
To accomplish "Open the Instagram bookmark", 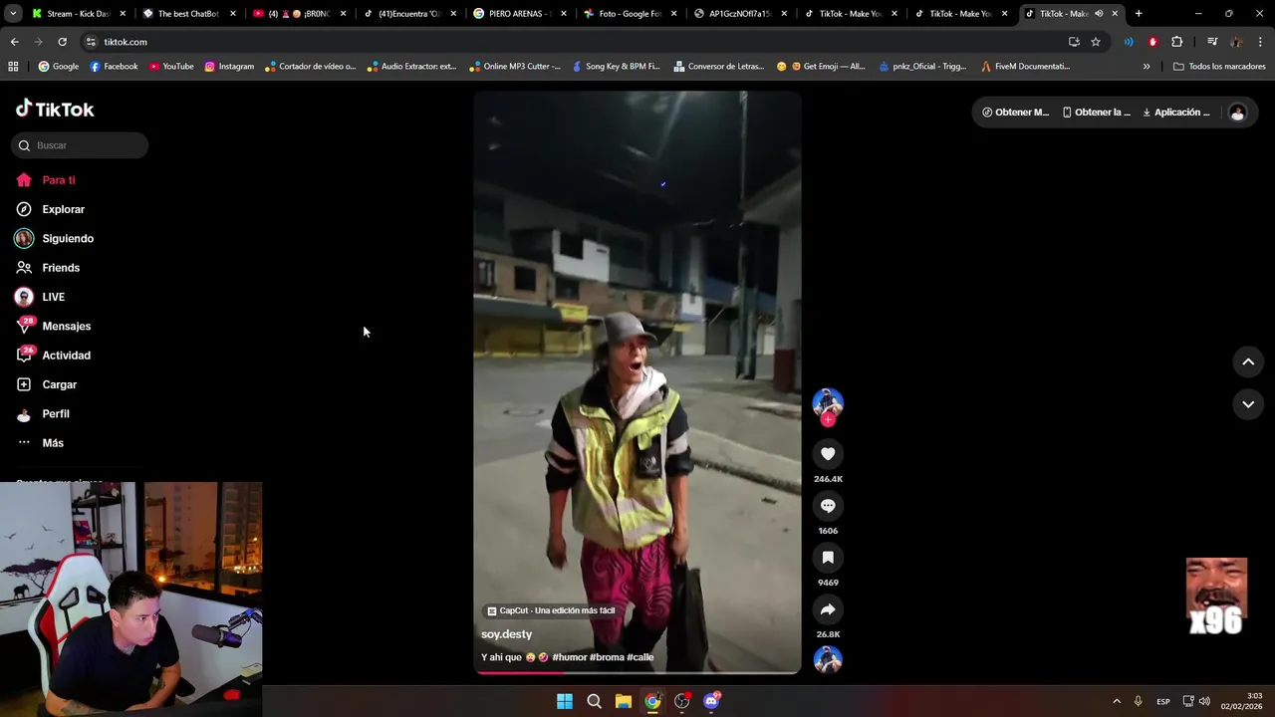I will click(x=228, y=67).
